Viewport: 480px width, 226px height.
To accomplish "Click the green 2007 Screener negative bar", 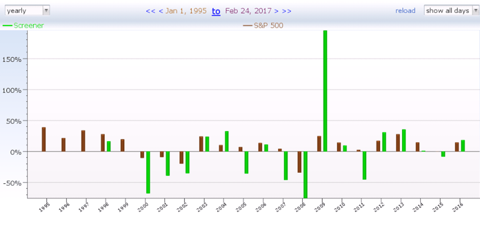I will (286, 166).
